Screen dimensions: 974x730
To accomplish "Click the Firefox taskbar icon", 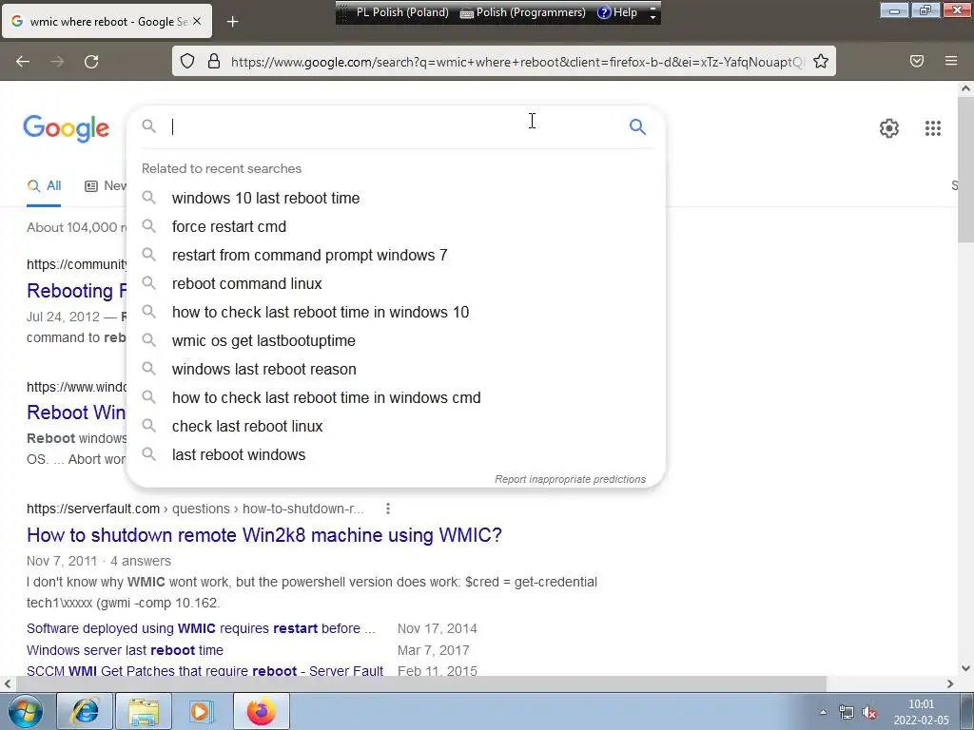I will (261, 711).
